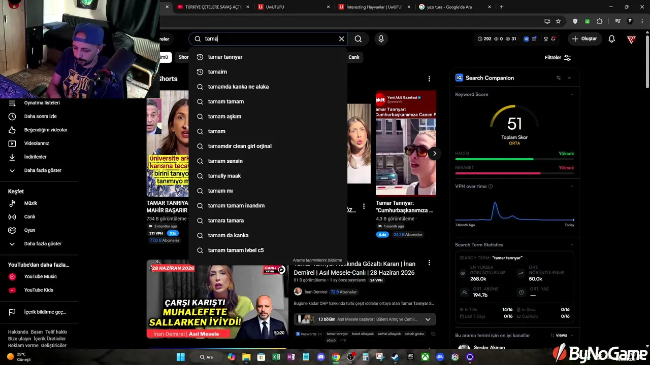The width and height of the screenshot is (650, 365).
Task: Open the browser extensions puzzle icon
Action: click(600, 21)
